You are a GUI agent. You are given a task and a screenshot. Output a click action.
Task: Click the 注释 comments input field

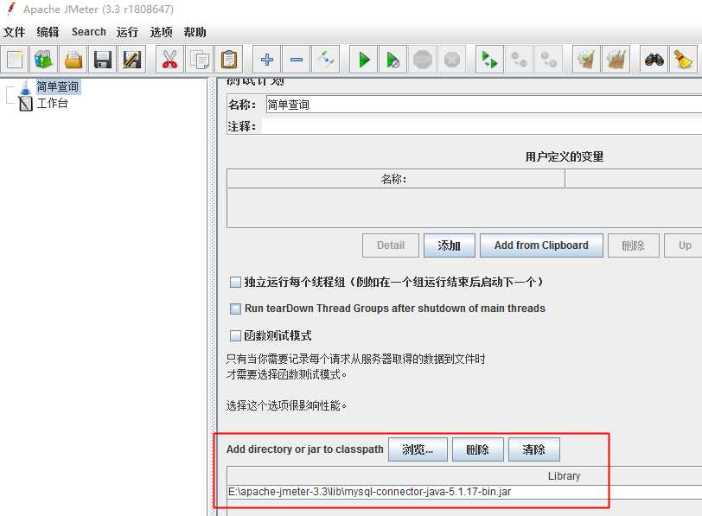(x=482, y=126)
